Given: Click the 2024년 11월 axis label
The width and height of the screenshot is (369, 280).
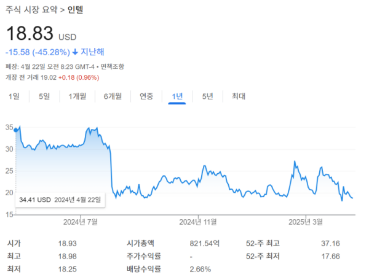Looking at the screenshot, I should click(198, 222).
